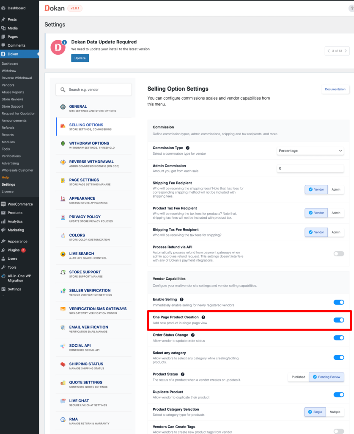Open Plugins admin menu

click(19, 250)
